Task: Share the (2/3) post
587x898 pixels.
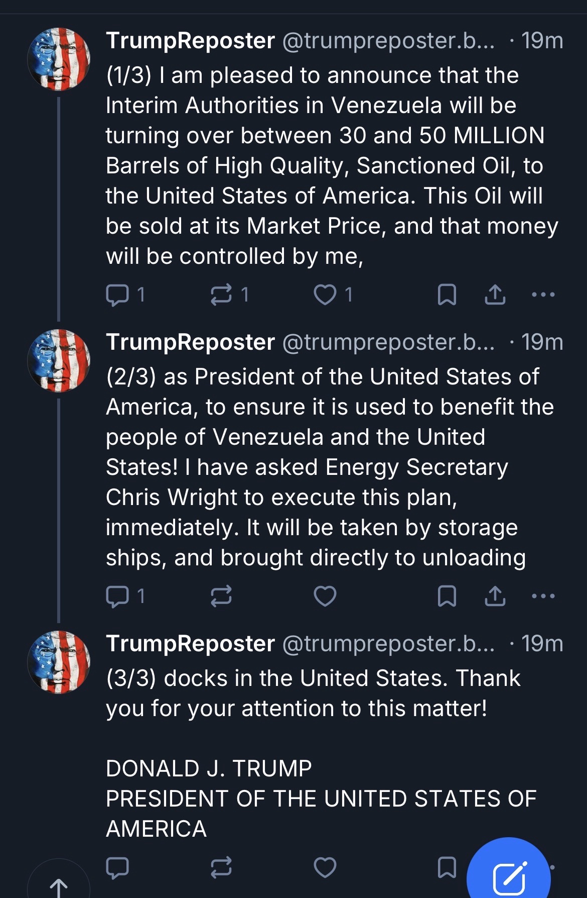Action: coord(495,596)
